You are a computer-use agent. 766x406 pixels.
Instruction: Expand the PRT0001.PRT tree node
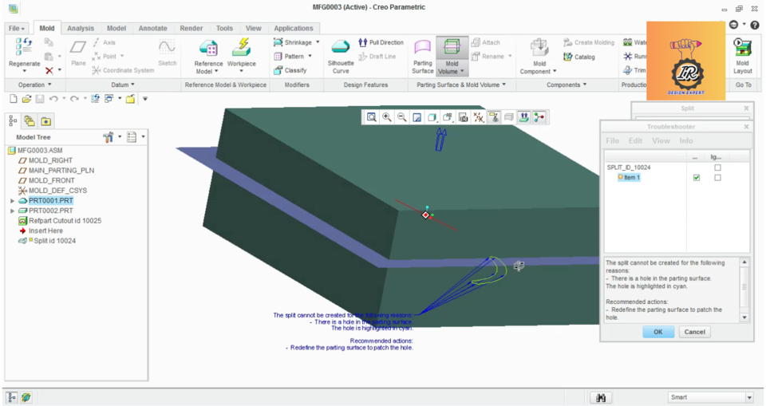12,201
